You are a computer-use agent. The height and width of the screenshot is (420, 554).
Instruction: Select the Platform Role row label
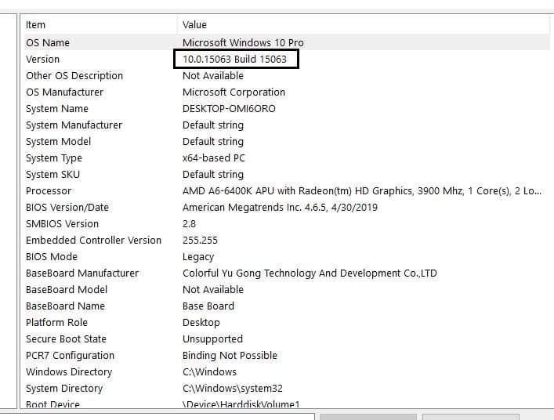point(56,323)
